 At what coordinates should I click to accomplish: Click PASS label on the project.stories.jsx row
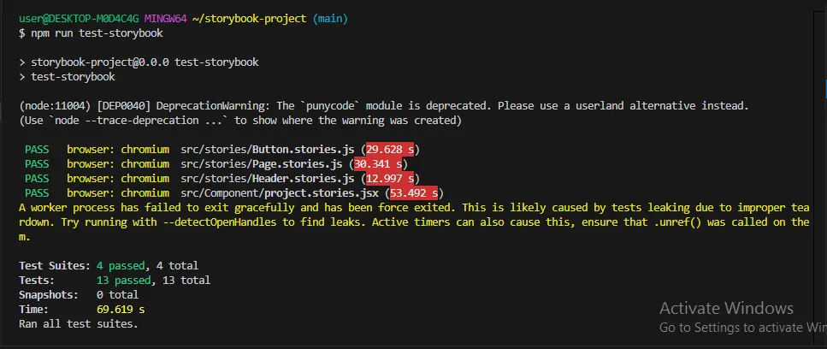click(37, 193)
